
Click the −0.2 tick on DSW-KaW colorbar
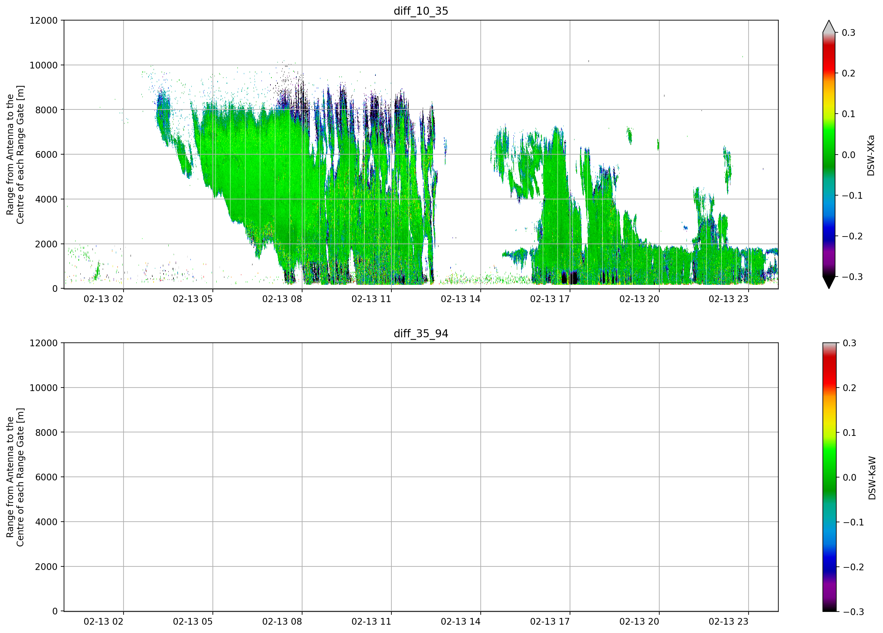(854, 567)
